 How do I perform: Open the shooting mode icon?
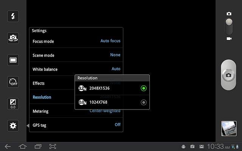tap(13, 60)
